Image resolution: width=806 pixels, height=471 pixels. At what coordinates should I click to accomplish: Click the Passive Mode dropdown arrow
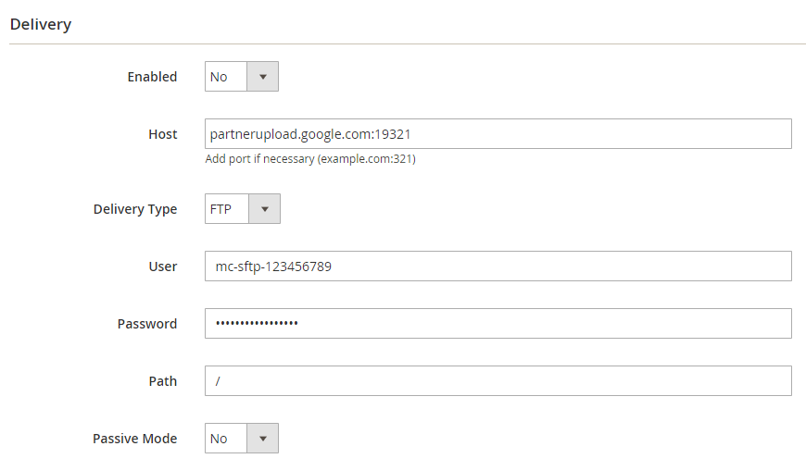pos(262,439)
